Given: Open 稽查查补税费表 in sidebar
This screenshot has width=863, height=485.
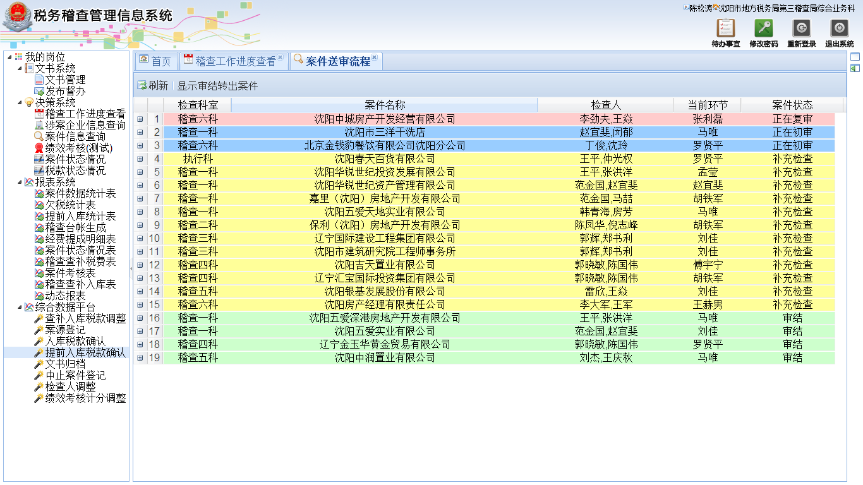Looking at the screenshot, I should point(80,262).
